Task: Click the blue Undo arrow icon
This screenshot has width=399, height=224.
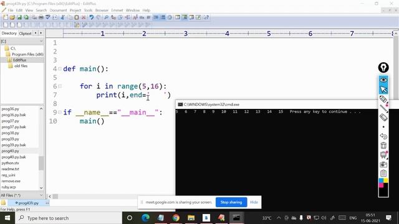Action: pyautogui.click(x=92, y=17)
